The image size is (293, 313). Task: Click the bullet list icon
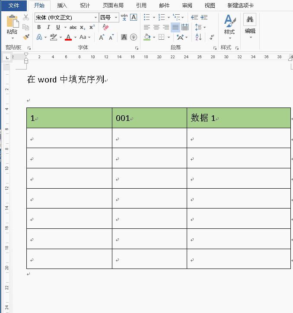pyautogui.click(x=146, y=17)
